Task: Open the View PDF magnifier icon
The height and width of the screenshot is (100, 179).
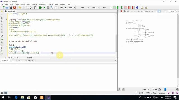Action: (x=52, y=7)
